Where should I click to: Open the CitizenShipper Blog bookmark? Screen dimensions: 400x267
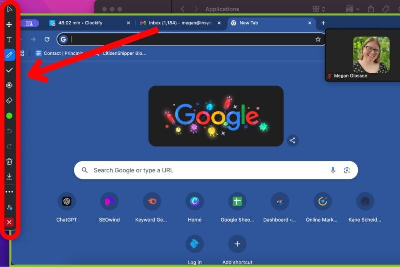[x=121, y=53]
